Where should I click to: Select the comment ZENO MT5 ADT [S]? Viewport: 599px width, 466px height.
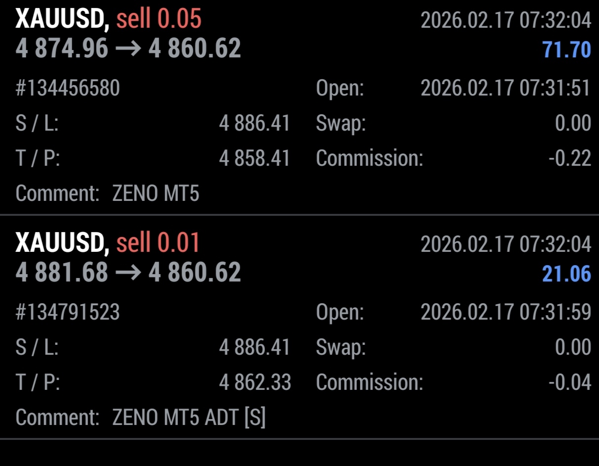pyautogui.click(x=189, y=418)
